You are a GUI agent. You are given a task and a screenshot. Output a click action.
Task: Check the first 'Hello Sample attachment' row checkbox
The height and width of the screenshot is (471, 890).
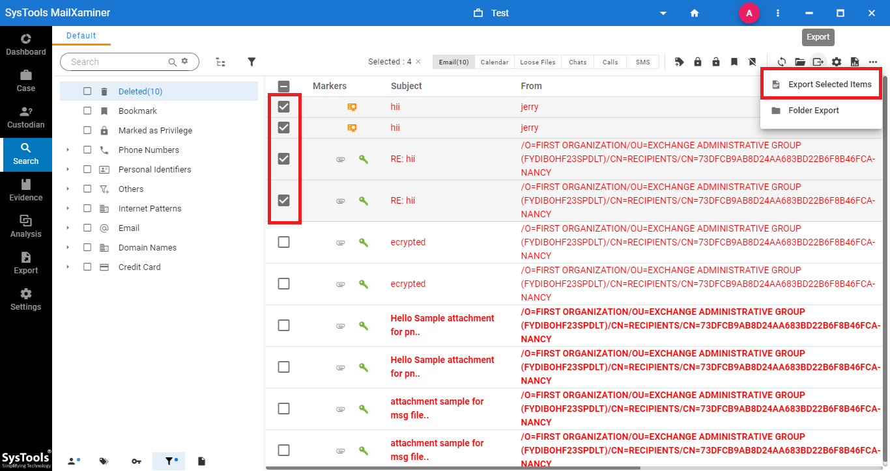pyautogui.click(x=283, y=325)
